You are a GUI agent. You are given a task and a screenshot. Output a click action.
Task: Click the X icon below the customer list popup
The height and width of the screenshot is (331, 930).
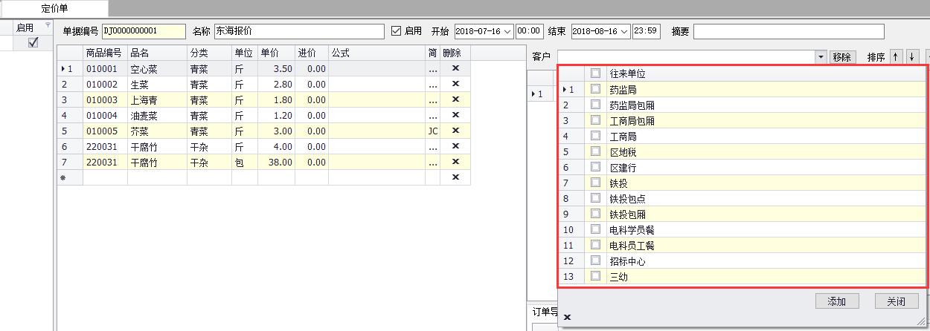[x=567, y=317]
